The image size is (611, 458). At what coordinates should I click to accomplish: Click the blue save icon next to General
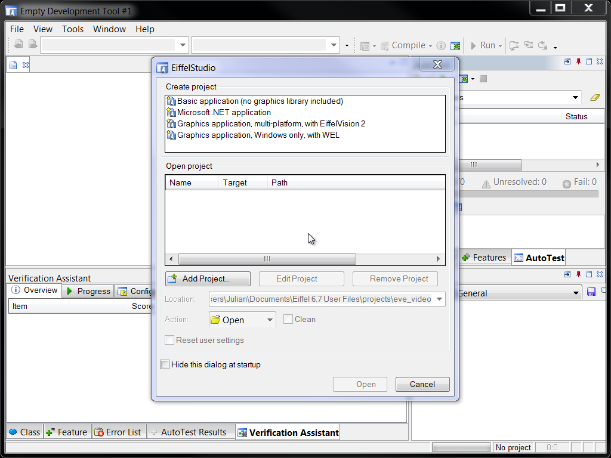[x=591, y=292]
